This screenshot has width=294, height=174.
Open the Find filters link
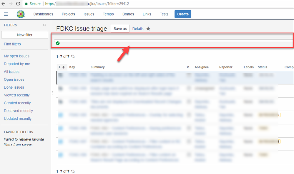tap(12, 44)
